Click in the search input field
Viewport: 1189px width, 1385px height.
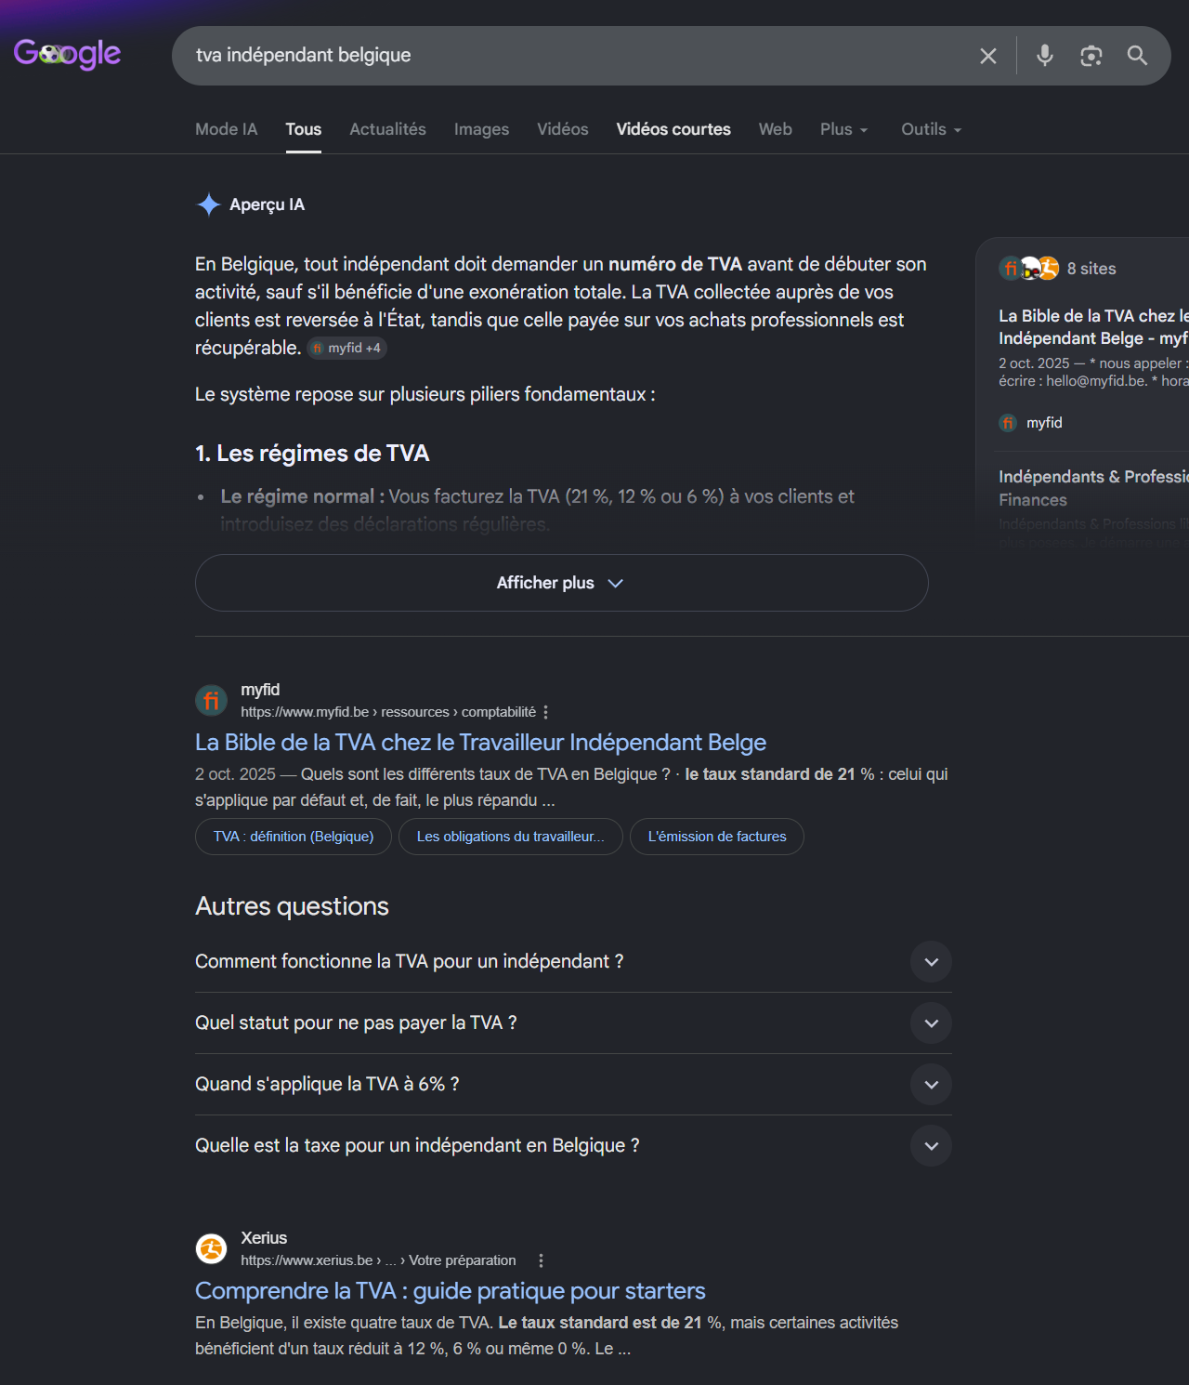click(x=576, y=56)
